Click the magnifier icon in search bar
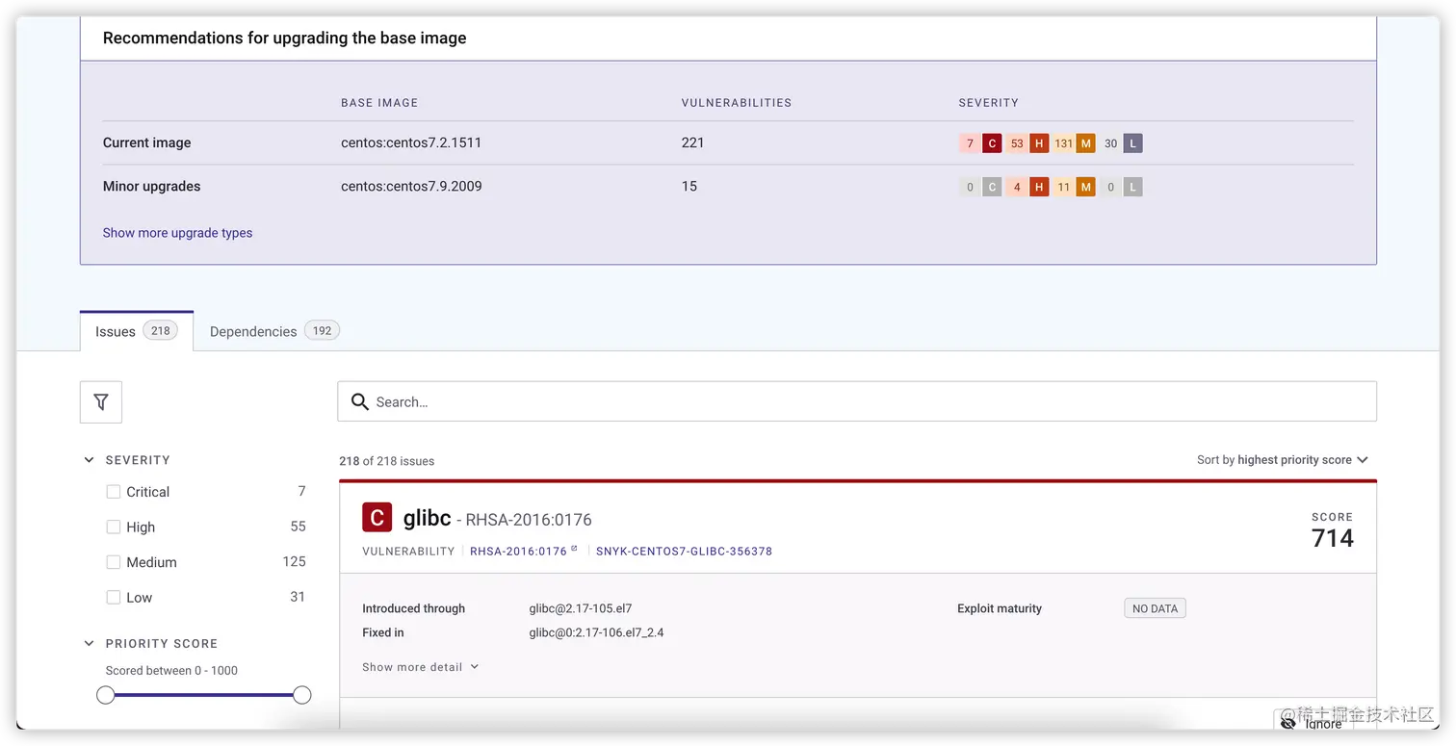Image resolution: width=1456 pixels, height=746 pixels. [360, 401]
